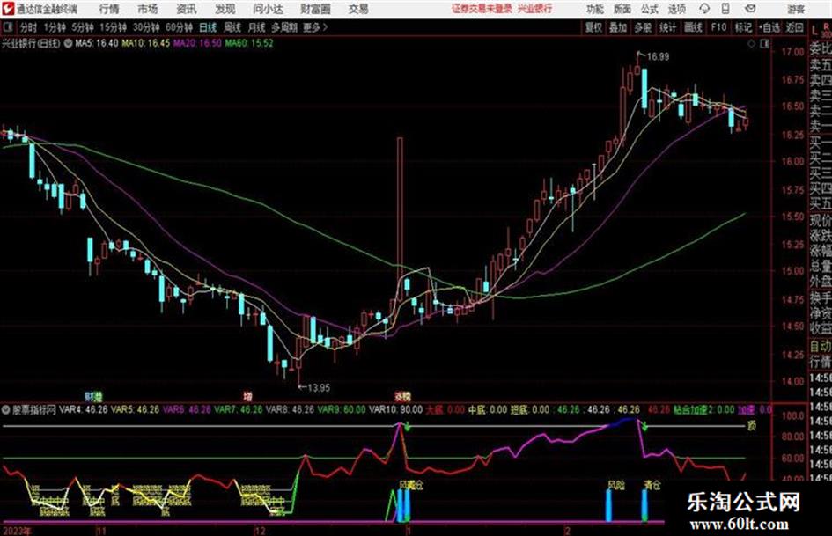The height and width of the screenshot is (536, 832).
Task: Click the MA5: 16.40 value label
Action: coord(97,43)
